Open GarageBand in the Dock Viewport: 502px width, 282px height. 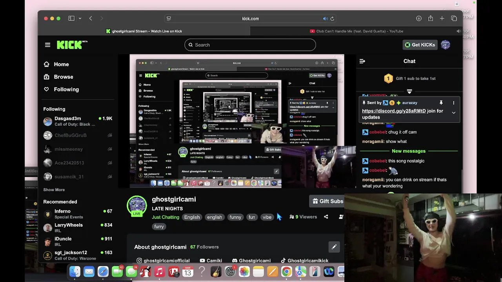click(216, 272)
